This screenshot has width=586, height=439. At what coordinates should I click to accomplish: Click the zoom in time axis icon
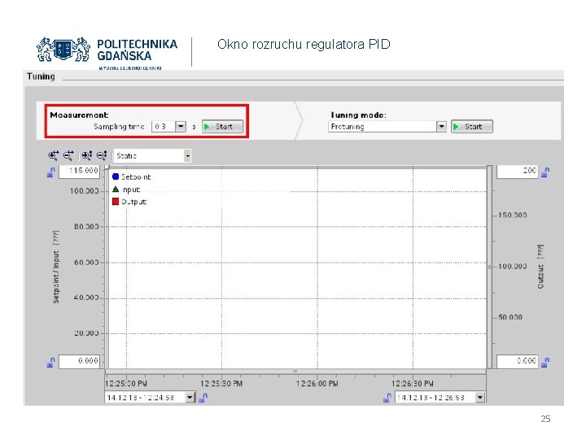pyautogui.click(x=54, y=155)
